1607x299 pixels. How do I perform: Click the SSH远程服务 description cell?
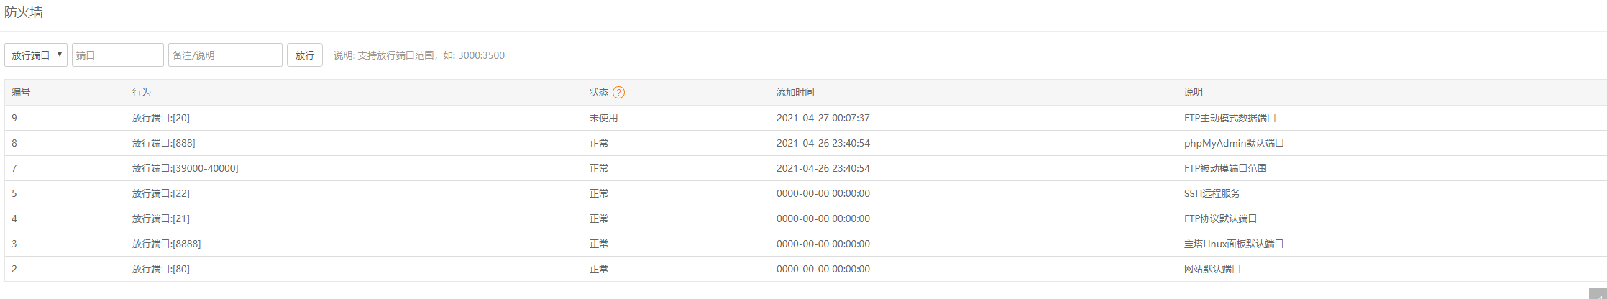(1212, 193)
